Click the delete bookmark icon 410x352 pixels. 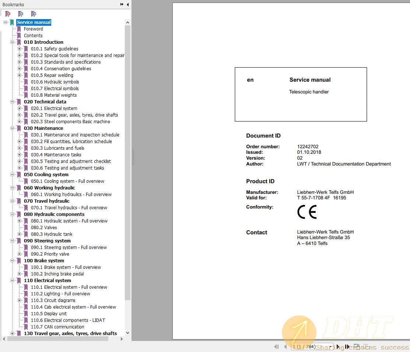tap(8, 14)
